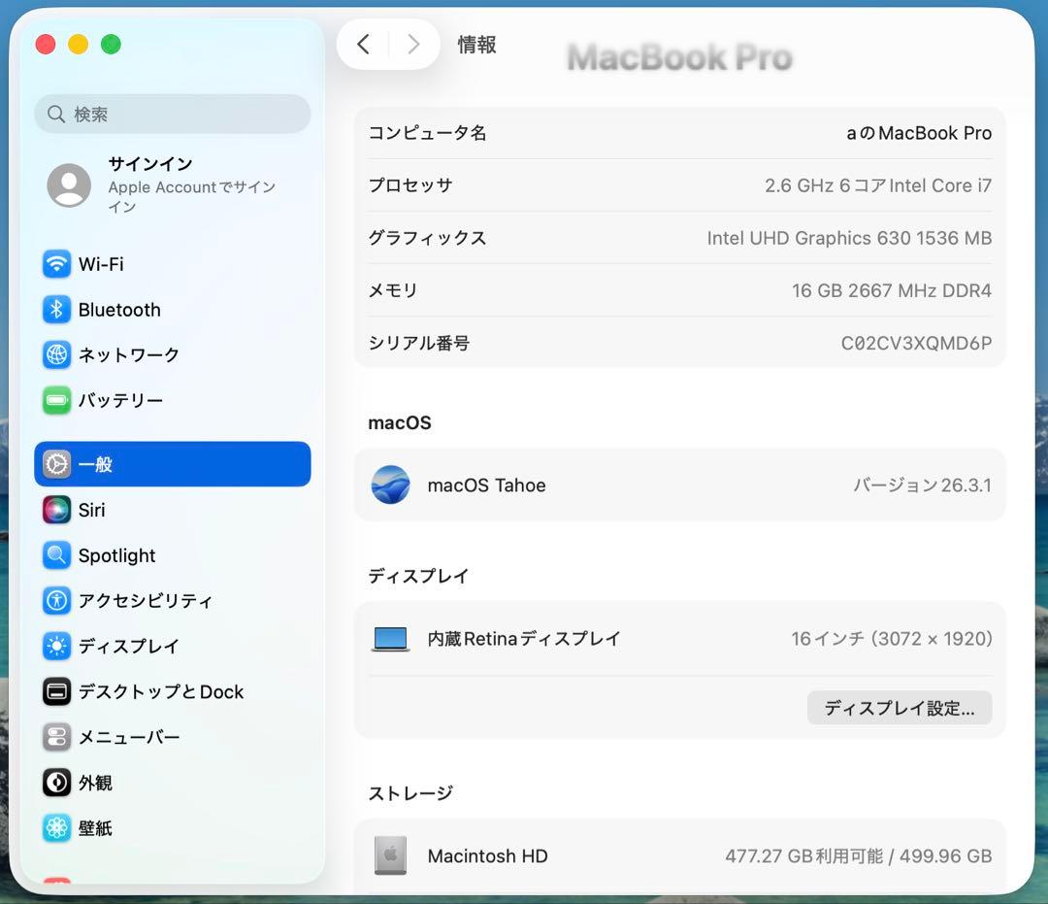This screenshot has width=1048, height=904.
Task: Click the Wi-Fi icon in sidebar
Action: (57, 264)
